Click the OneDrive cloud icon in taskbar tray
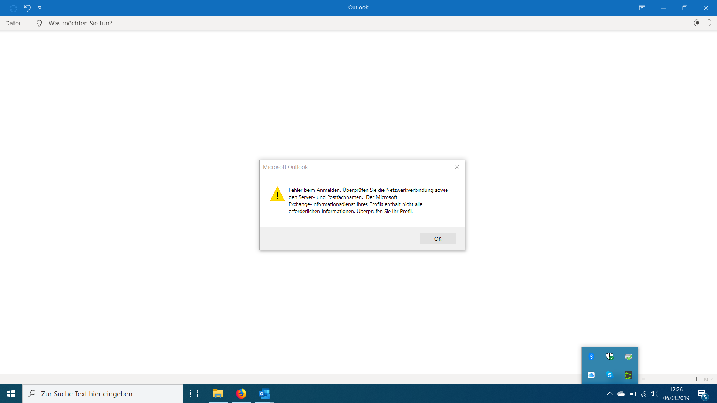 [x=621, y=394]
